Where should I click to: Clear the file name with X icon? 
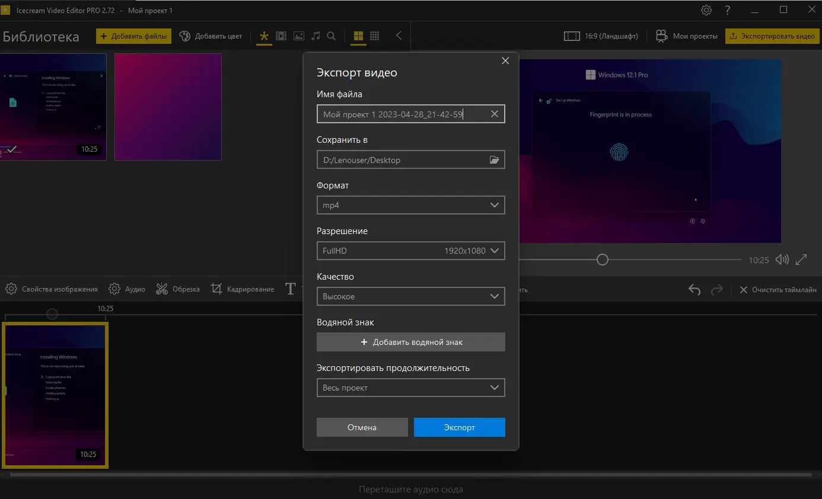pos(494,114)
